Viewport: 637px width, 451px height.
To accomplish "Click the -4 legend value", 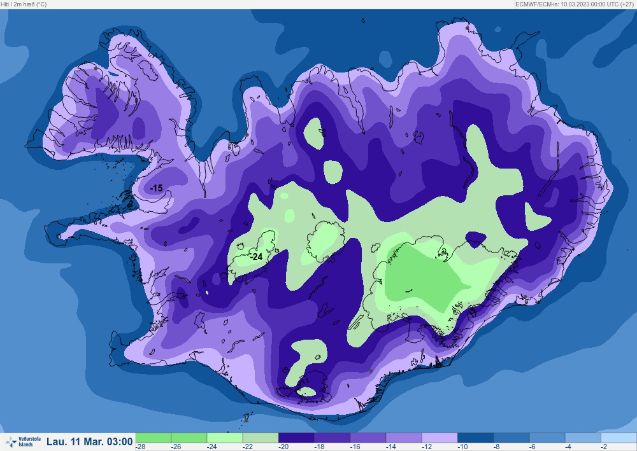I will pyautogui.click(x=568, y=447).
